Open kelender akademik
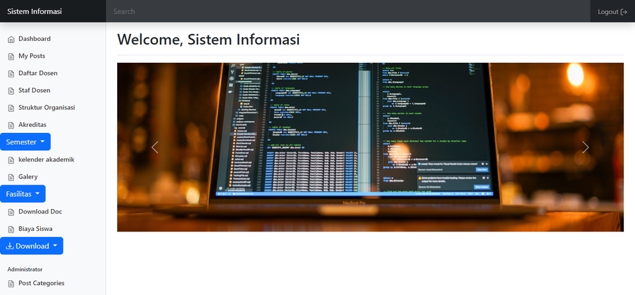The width and height of the screenshot is (635, 295). [46, 159]
